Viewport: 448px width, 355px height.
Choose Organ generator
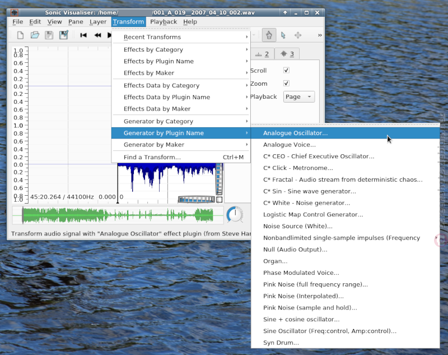[x=345, y=261]
